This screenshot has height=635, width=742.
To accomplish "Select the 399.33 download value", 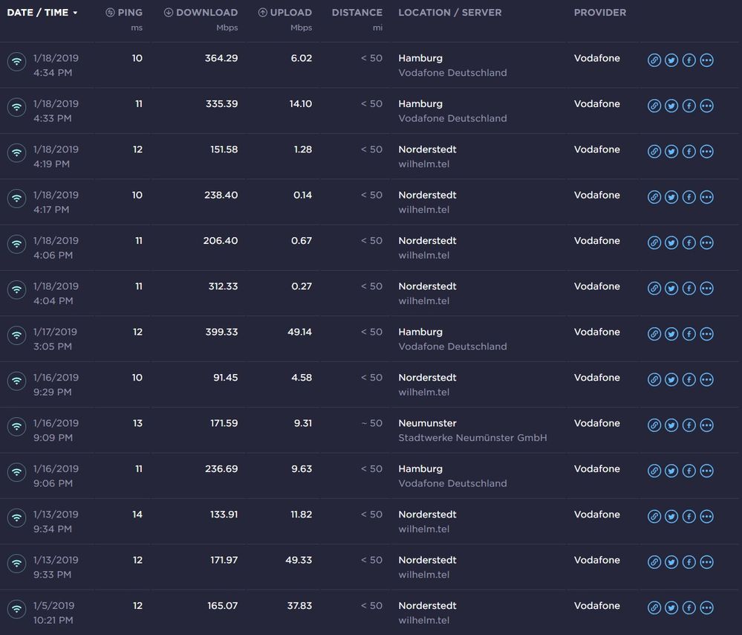I will [x=221, y=332].
